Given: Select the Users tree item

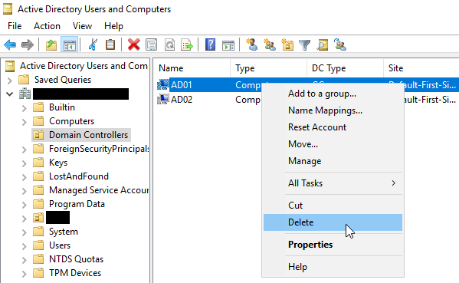Looking at the screenshot, I should coord(60,245).
